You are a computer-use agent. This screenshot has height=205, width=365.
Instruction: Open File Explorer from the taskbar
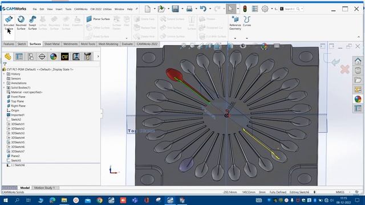[x=64, y=200]
